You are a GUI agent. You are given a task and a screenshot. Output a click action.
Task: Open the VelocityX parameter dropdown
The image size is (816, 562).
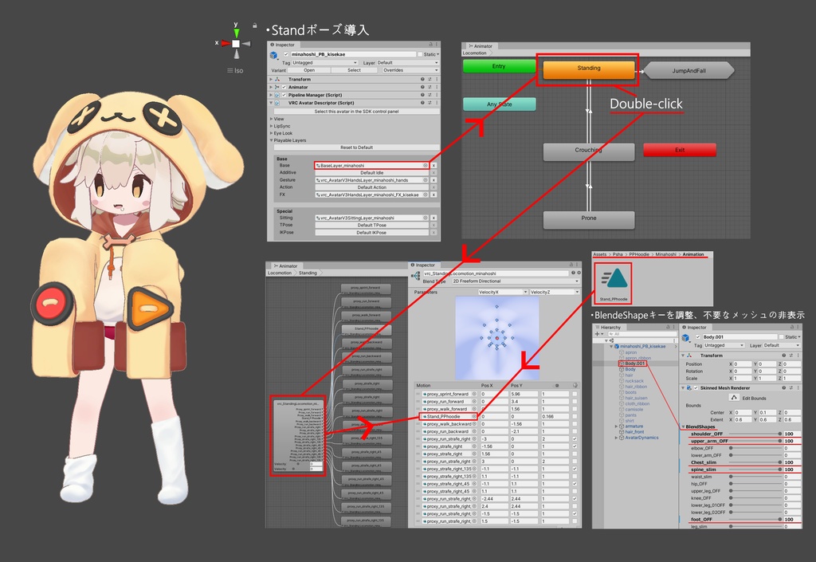click(x=503, y=293)
